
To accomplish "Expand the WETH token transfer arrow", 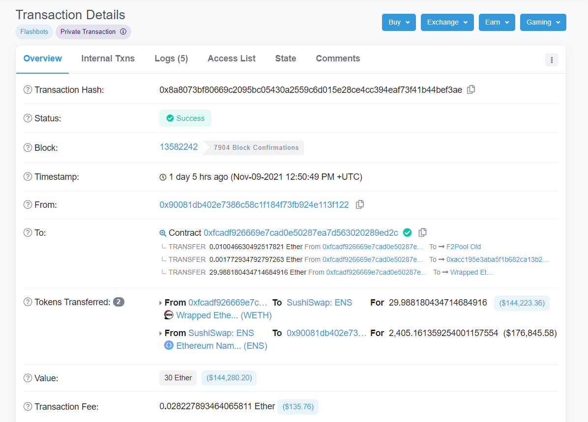I will (160, 303).
